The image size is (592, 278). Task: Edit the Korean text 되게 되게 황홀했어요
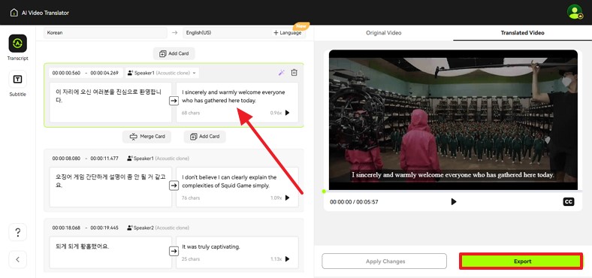[x=110, y=252]
